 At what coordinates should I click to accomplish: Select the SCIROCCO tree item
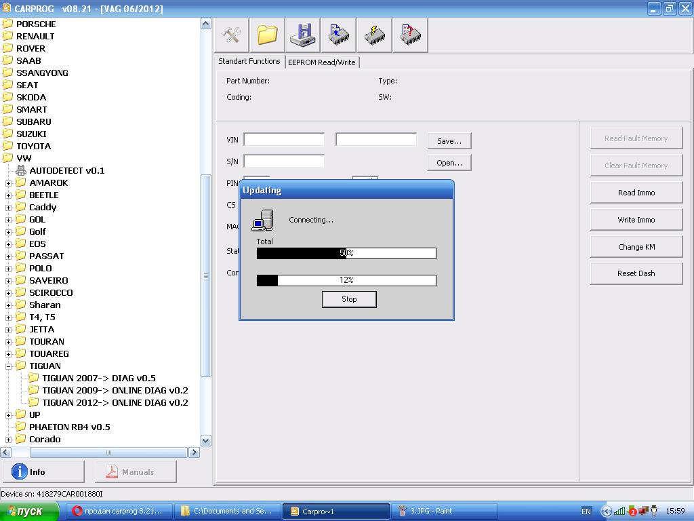coord(51,293)
